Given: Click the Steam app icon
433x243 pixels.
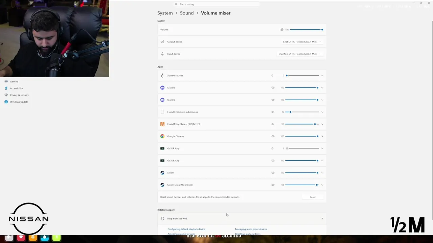Looking at the screenshot, I should (x=162, y=173).
